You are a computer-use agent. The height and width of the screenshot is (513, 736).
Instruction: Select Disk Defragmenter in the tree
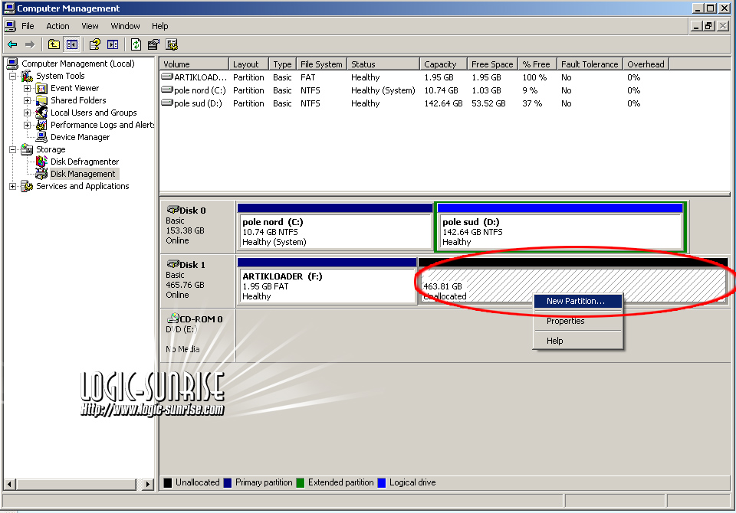(84, 162)
